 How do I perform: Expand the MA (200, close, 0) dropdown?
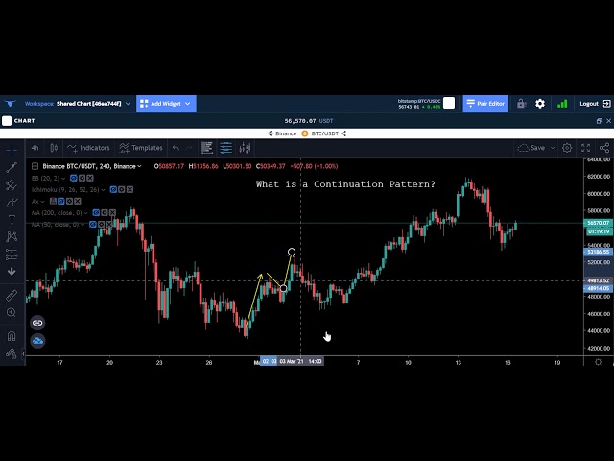coord(85,213)
